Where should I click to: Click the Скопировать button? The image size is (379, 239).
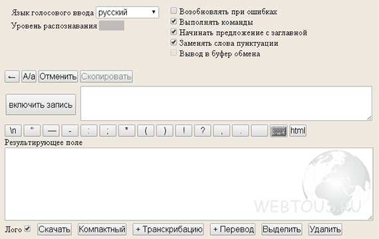click(106, 77)
